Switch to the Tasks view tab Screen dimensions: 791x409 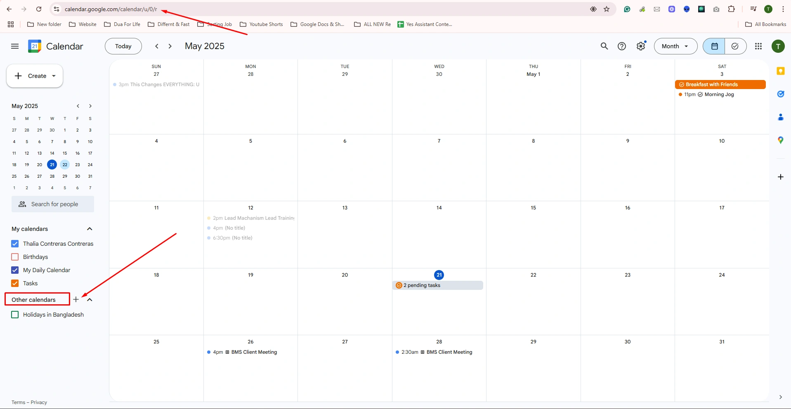735,46
